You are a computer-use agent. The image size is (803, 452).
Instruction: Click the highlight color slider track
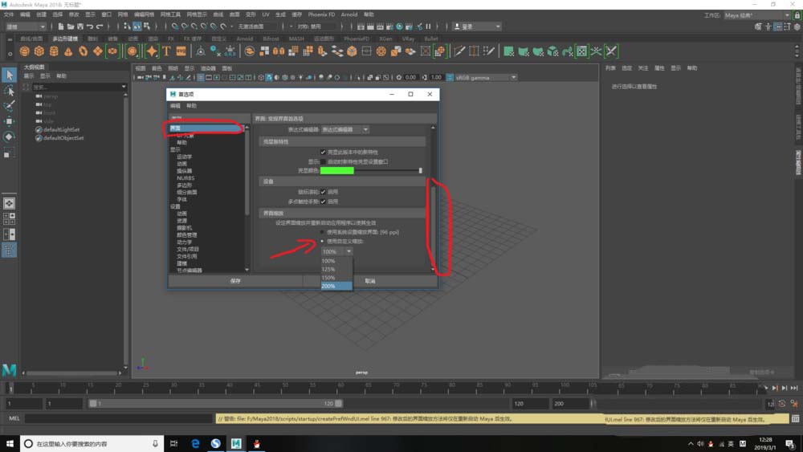(x=388, y=170)
